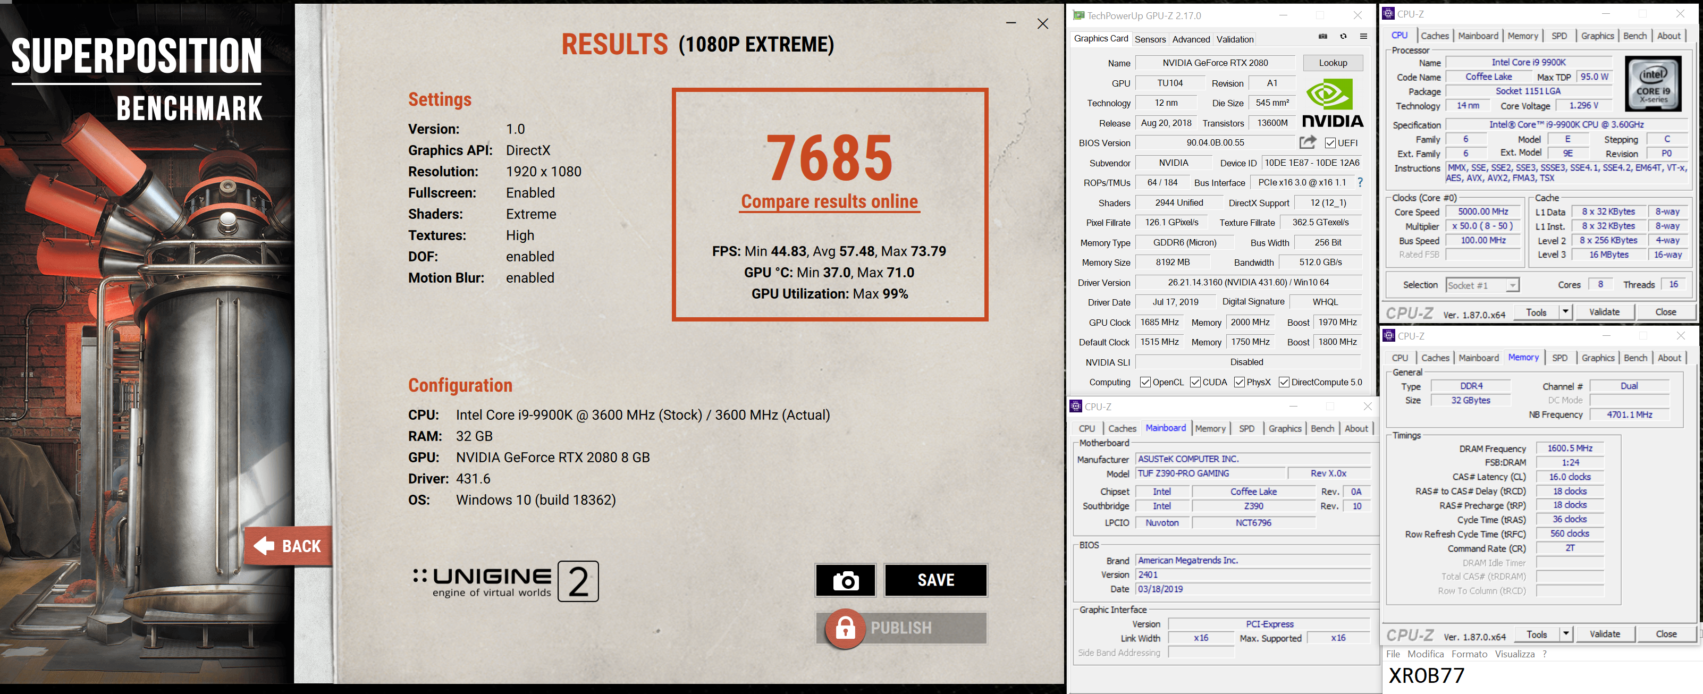Click the padlock icon on Publish
1703x694 pixels.
[x=845, y=628]
